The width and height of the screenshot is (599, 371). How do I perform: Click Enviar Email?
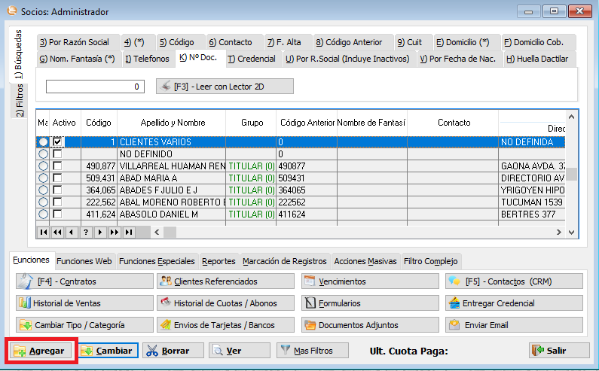coord(513,326)
